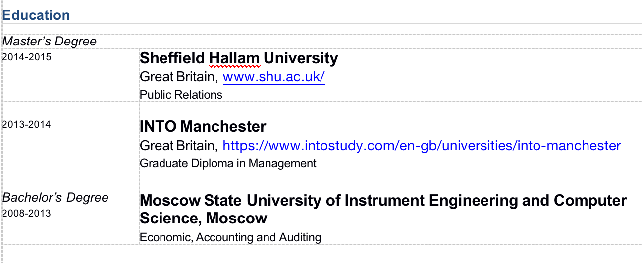Place cursor in the 2008-2013 date
642x263 pixels.
(27, 214)
